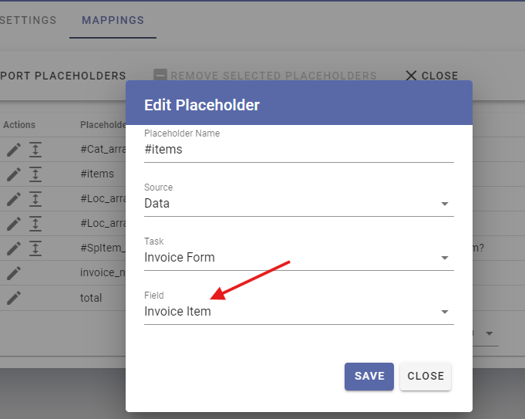Open pagination dropdown arrow at table bottom
This screenshot has width=525, height=419.
(x=490, y=333)
